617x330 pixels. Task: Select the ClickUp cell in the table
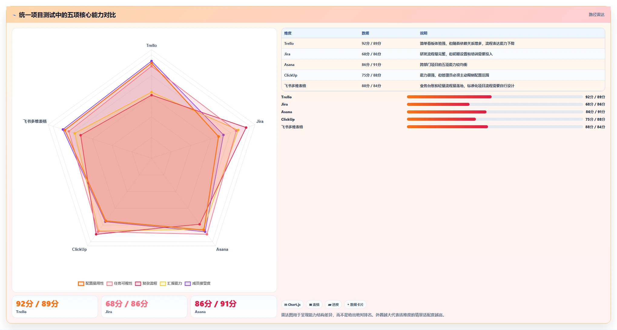point(291,75)
